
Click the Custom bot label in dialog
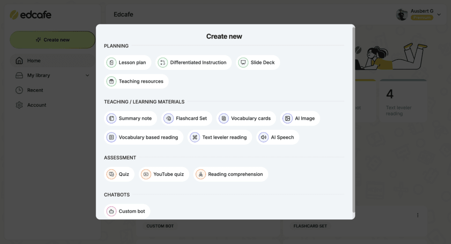click(x=132, y=211)
